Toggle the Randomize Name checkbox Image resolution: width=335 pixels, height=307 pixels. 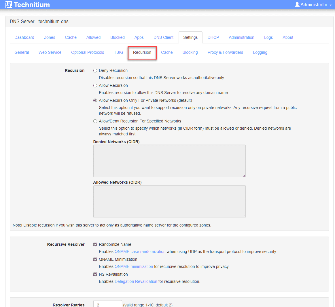95,245
